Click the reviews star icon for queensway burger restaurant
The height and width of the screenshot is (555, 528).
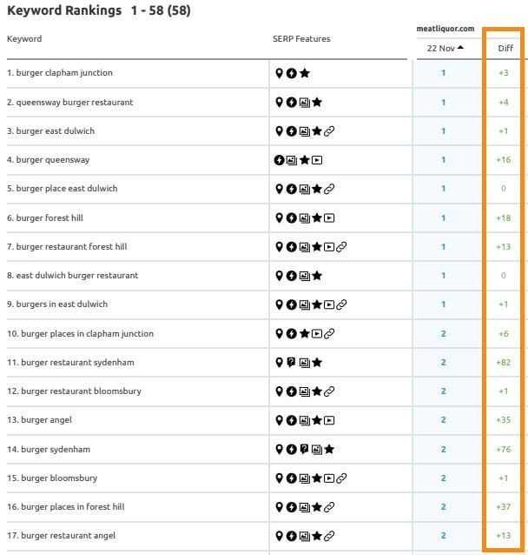pos(317,103)
